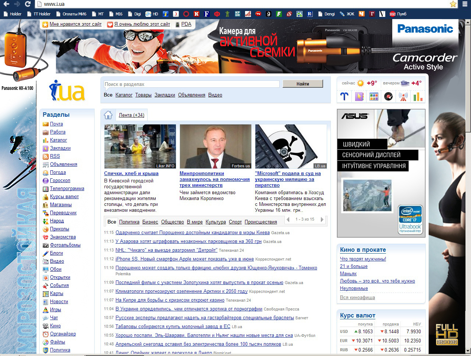Open the vinyl record music icon
Viewport: 471px width, 356px height.
click(x=389, y=97)
